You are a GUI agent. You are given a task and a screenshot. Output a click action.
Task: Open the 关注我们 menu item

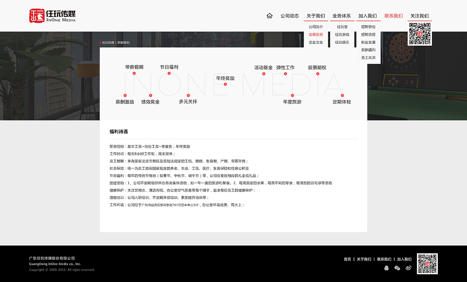pos(420,16)
